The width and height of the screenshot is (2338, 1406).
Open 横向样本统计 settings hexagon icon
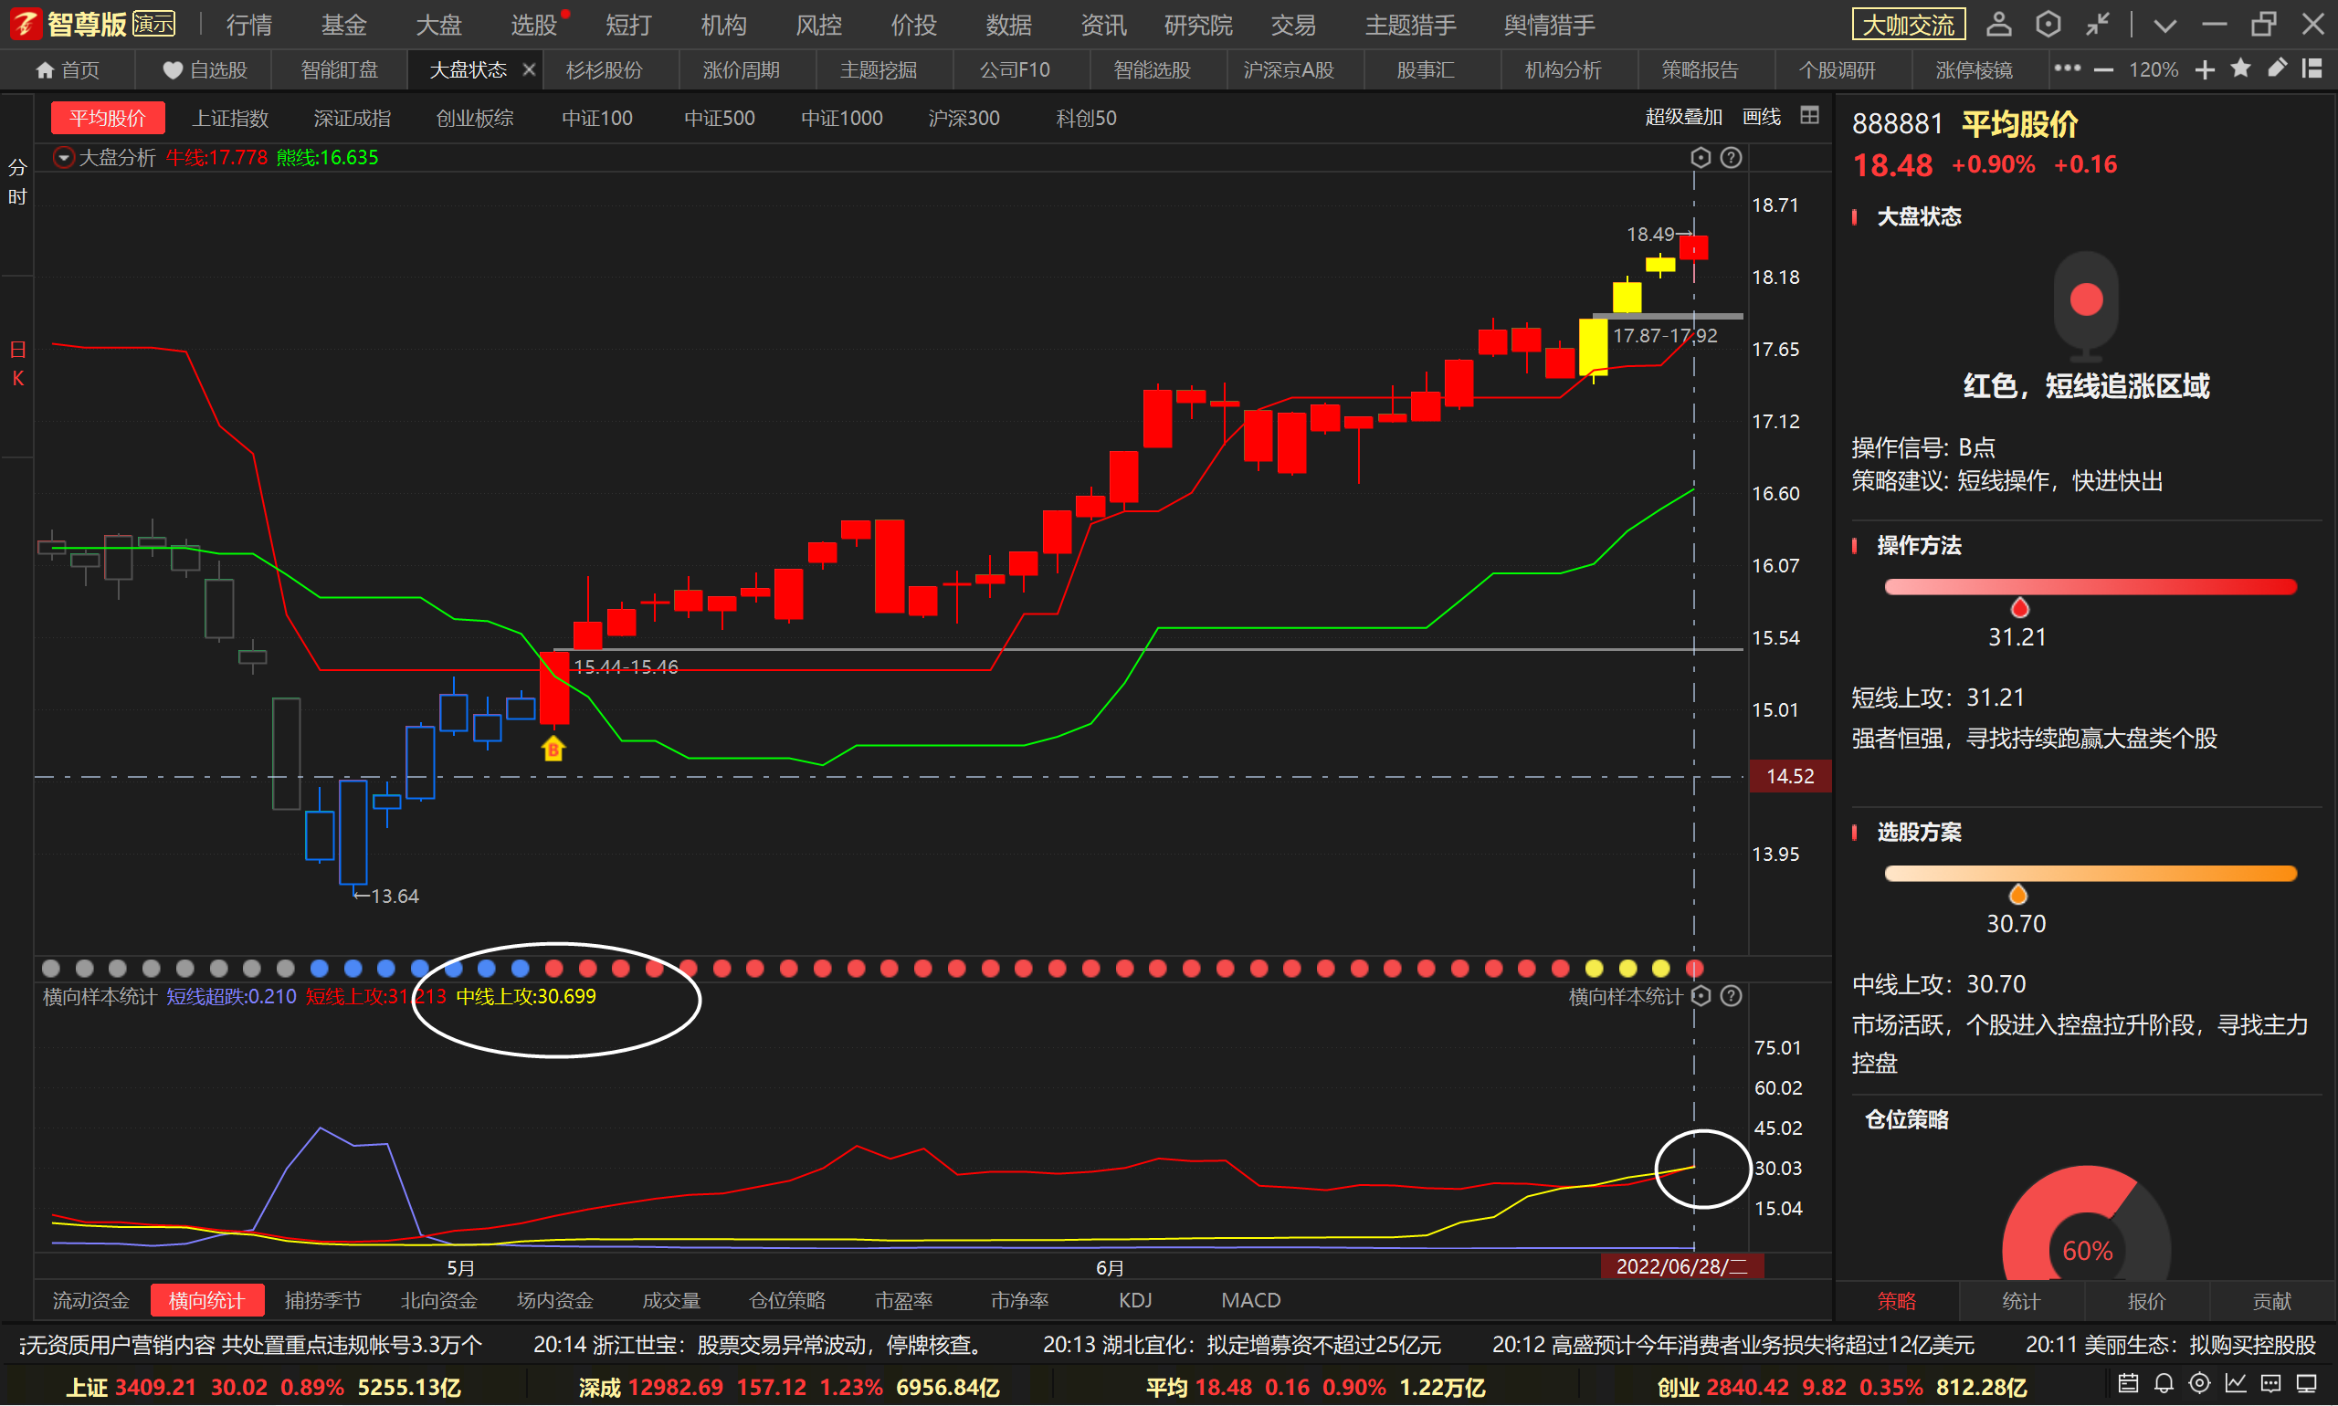coord(1701,996)
